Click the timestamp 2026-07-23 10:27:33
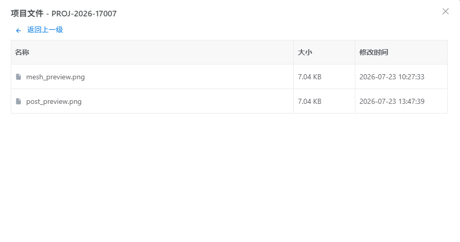Image resolution: width=460 pixels, height=242 pixels. point(392,77)
